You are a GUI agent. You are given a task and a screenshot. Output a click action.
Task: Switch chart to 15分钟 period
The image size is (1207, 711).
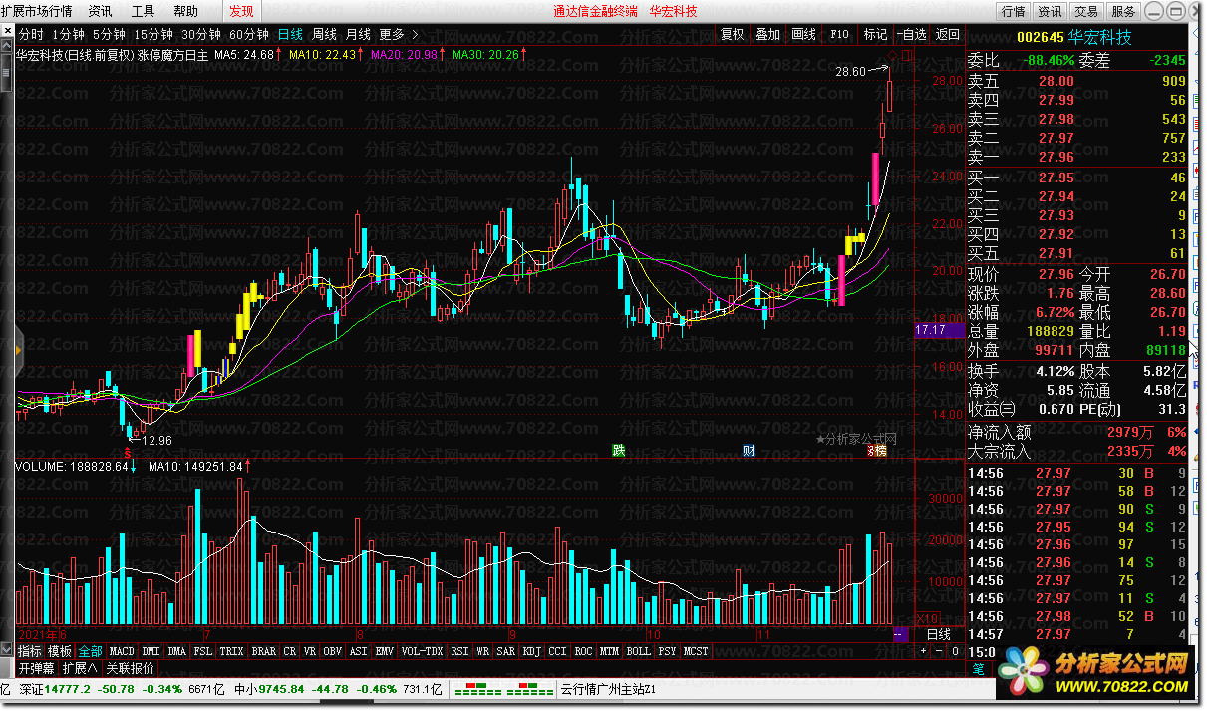(x=153, y=34)
